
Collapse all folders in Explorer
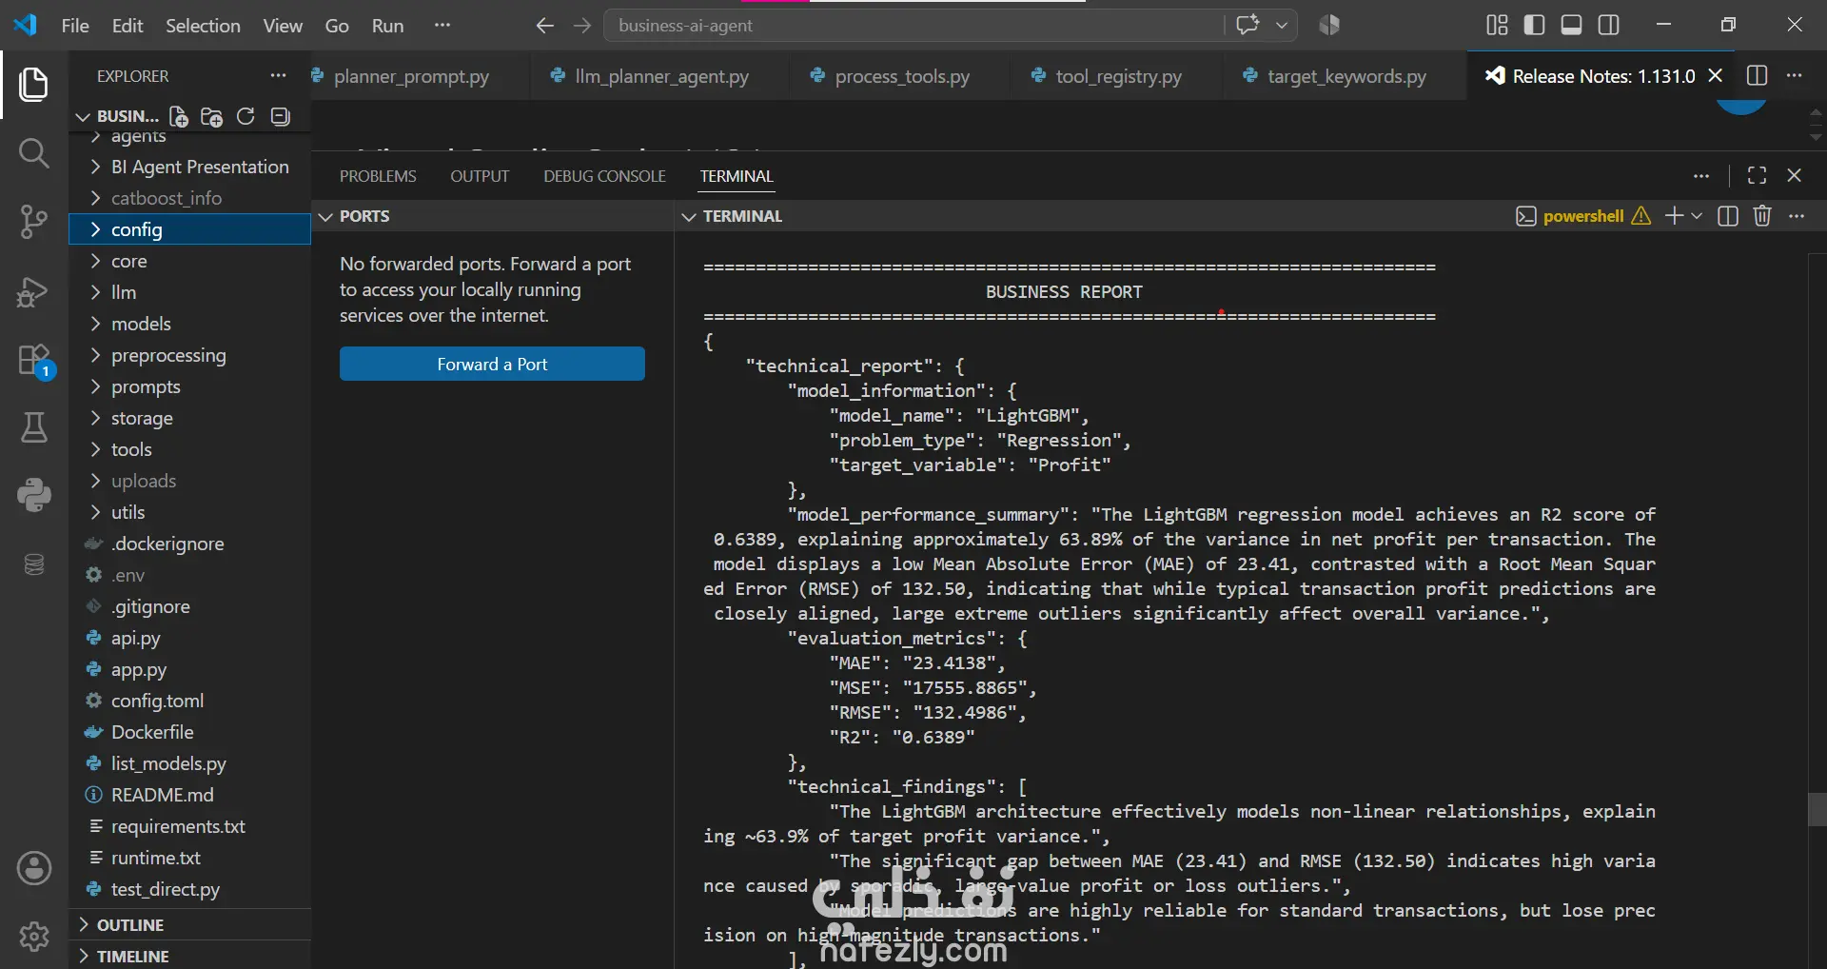(280, 116)
